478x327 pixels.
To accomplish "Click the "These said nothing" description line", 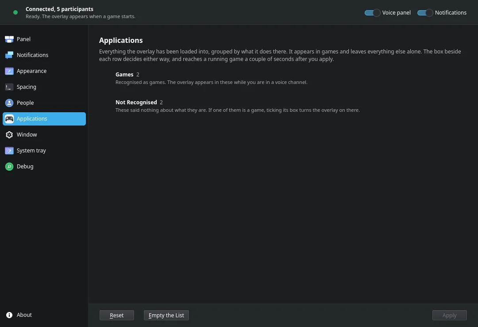I will (238, 110).
